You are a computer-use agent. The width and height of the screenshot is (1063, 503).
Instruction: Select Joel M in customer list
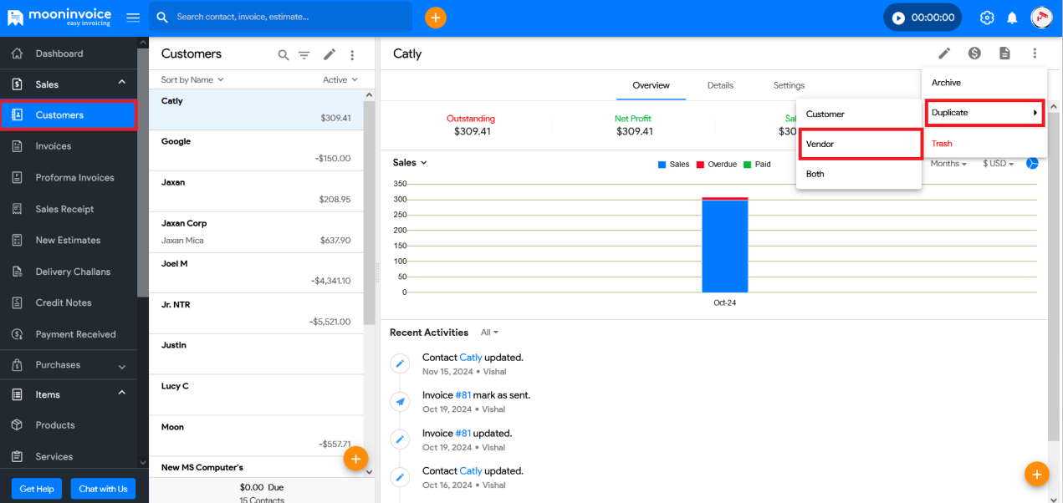coord(256,272)
